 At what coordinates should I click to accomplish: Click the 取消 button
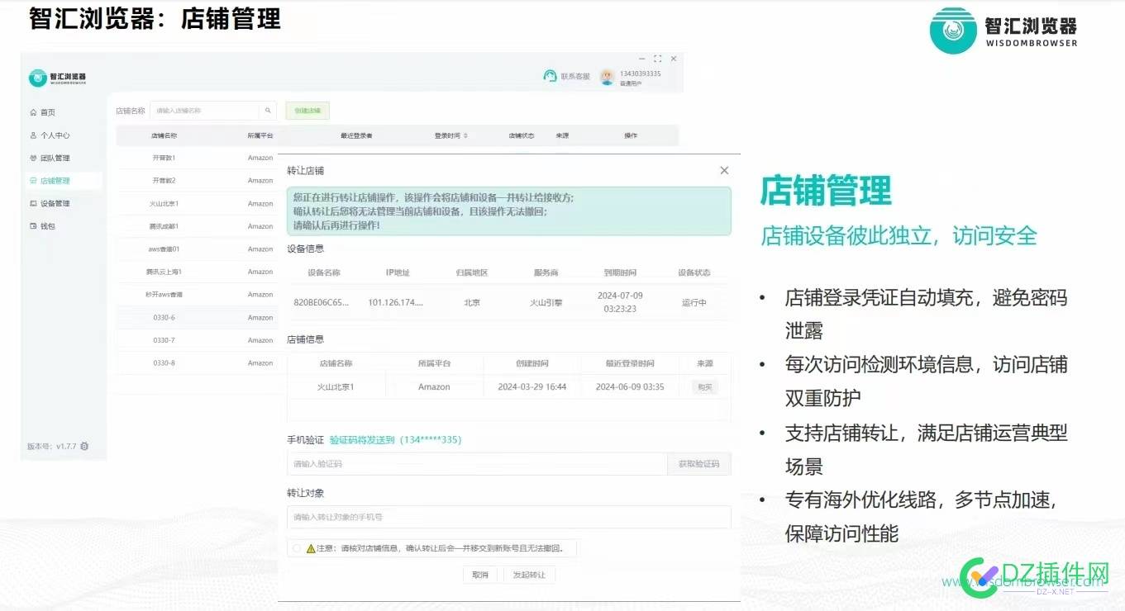point(480,575)
